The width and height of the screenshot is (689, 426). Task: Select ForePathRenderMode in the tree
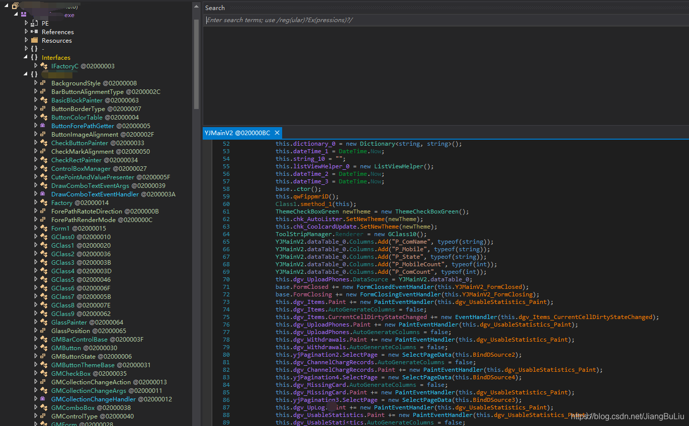(x=102, y=220)
